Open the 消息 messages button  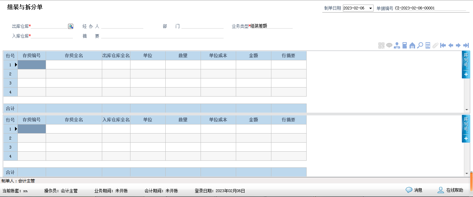pyautogui.click(x=414, y=190)
